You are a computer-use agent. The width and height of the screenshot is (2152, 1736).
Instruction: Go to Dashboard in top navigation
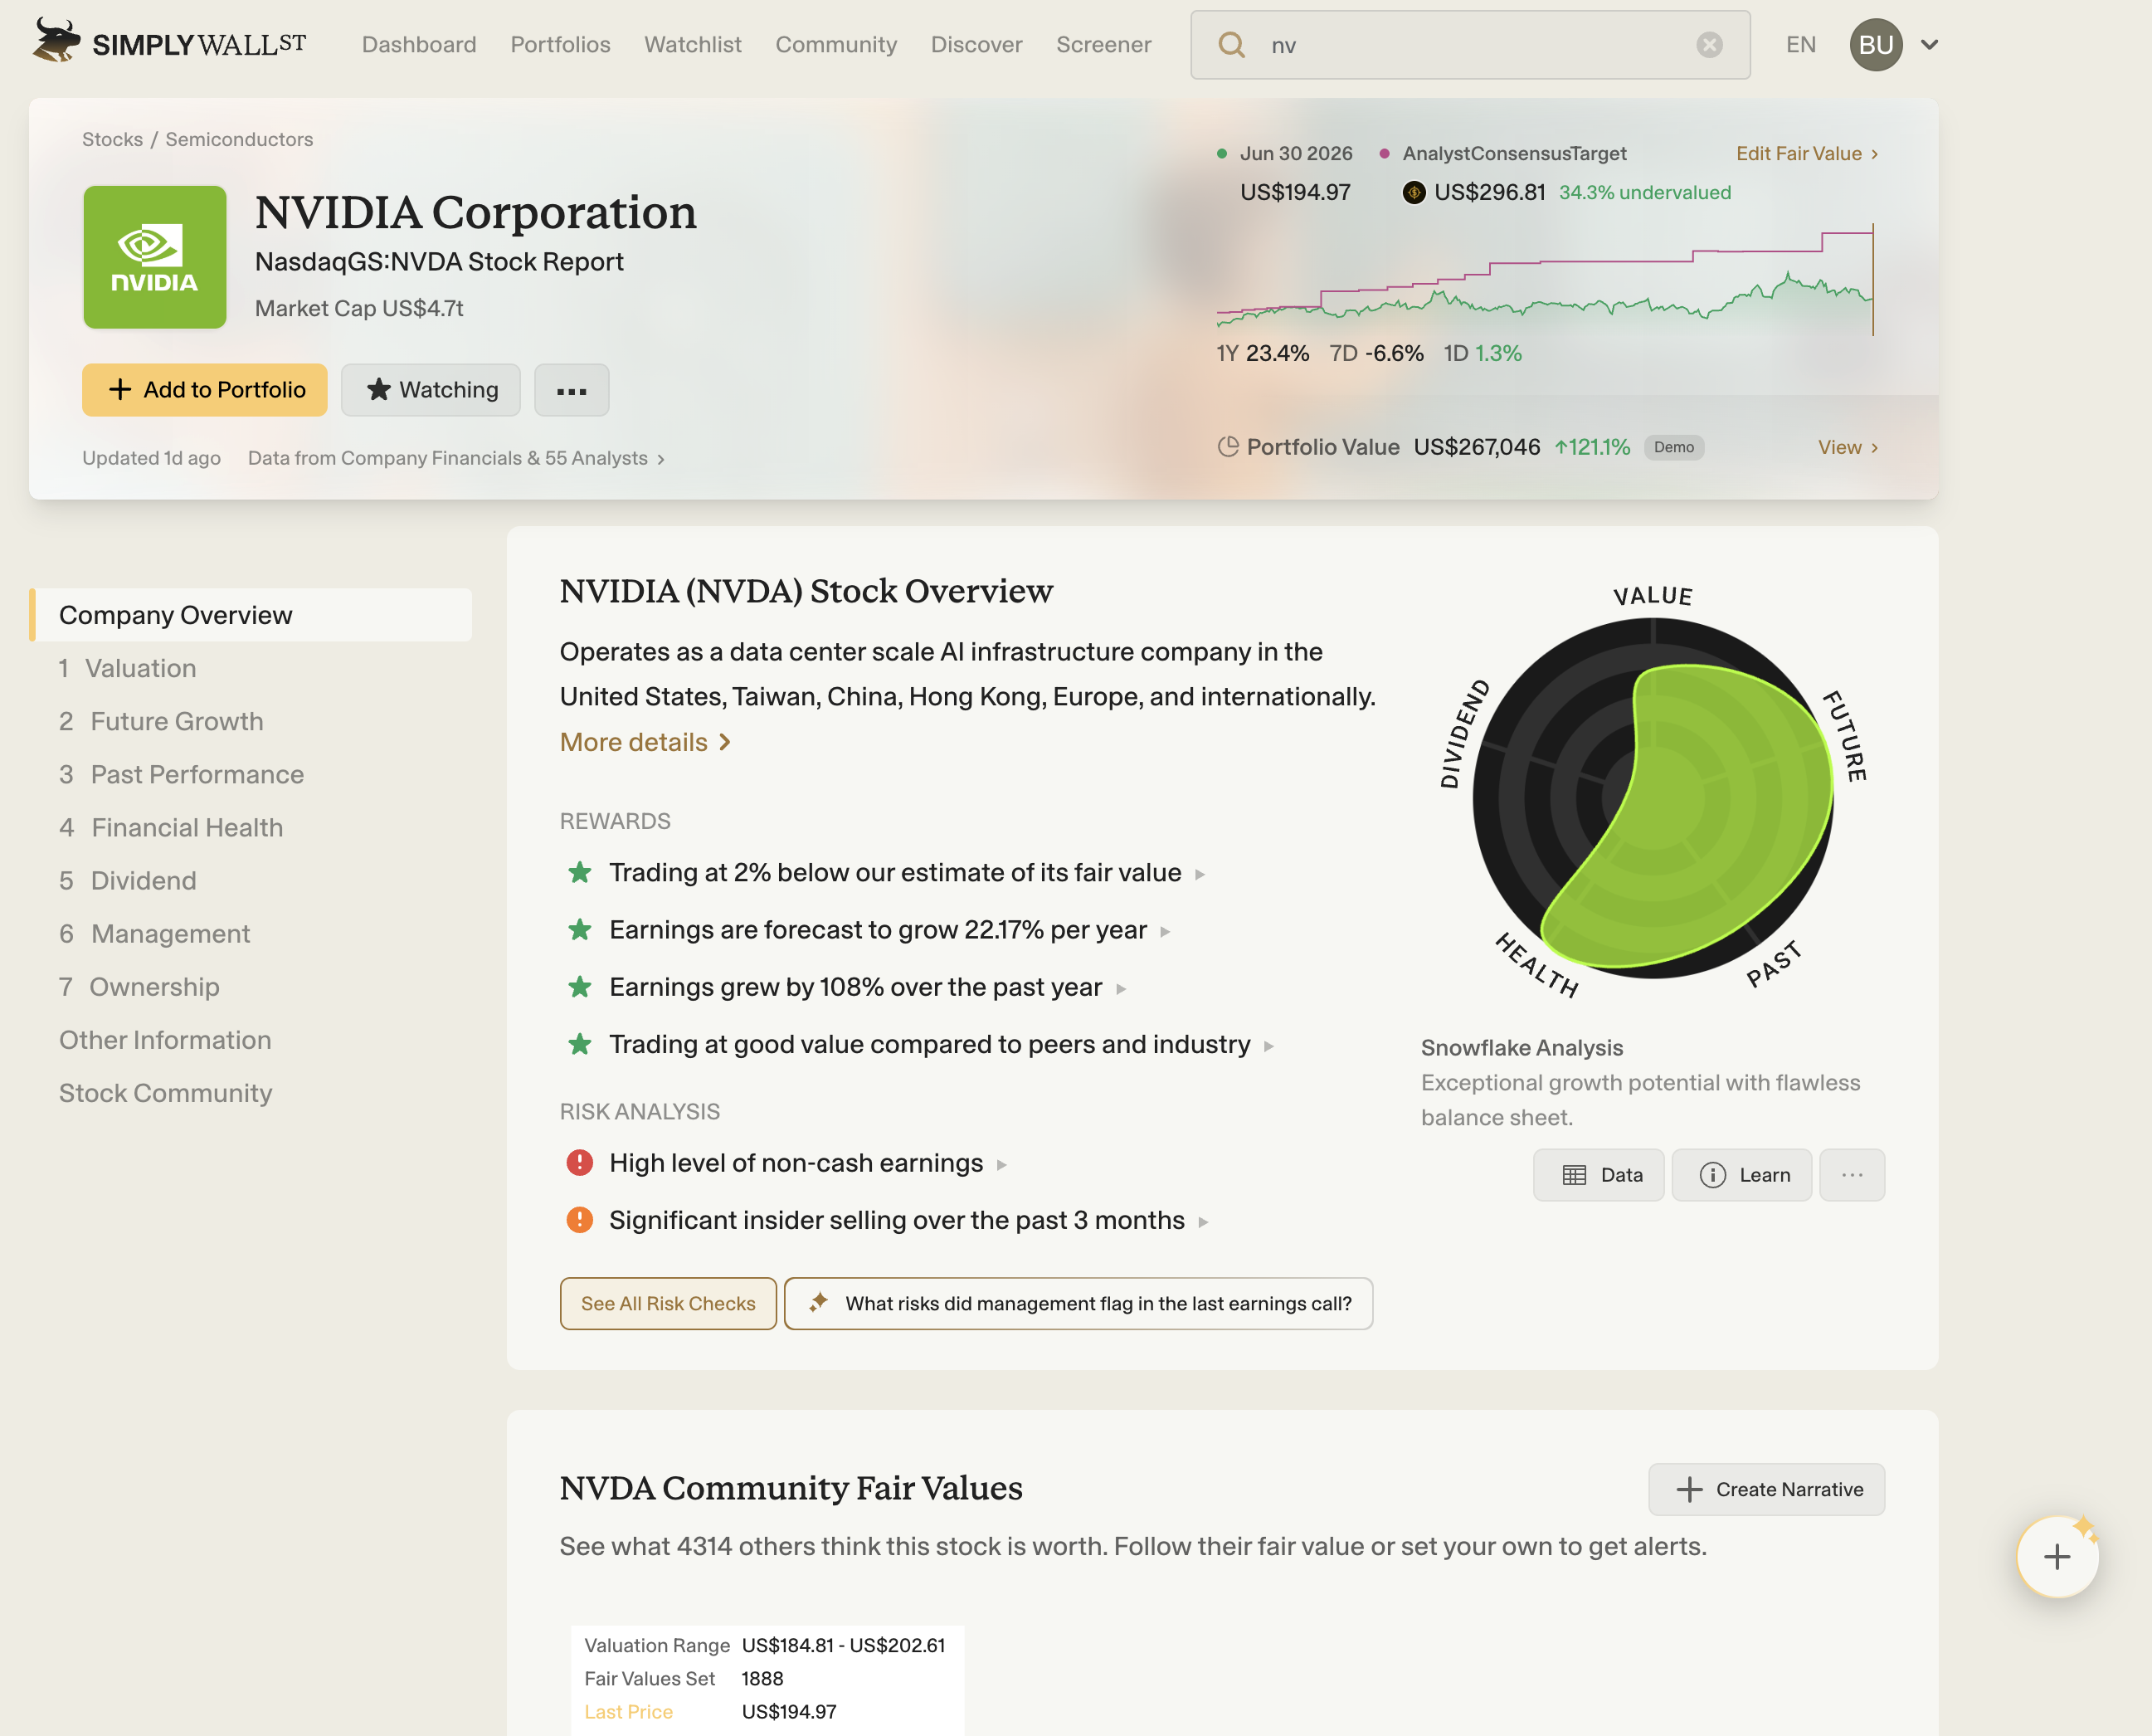click(419, 45)
